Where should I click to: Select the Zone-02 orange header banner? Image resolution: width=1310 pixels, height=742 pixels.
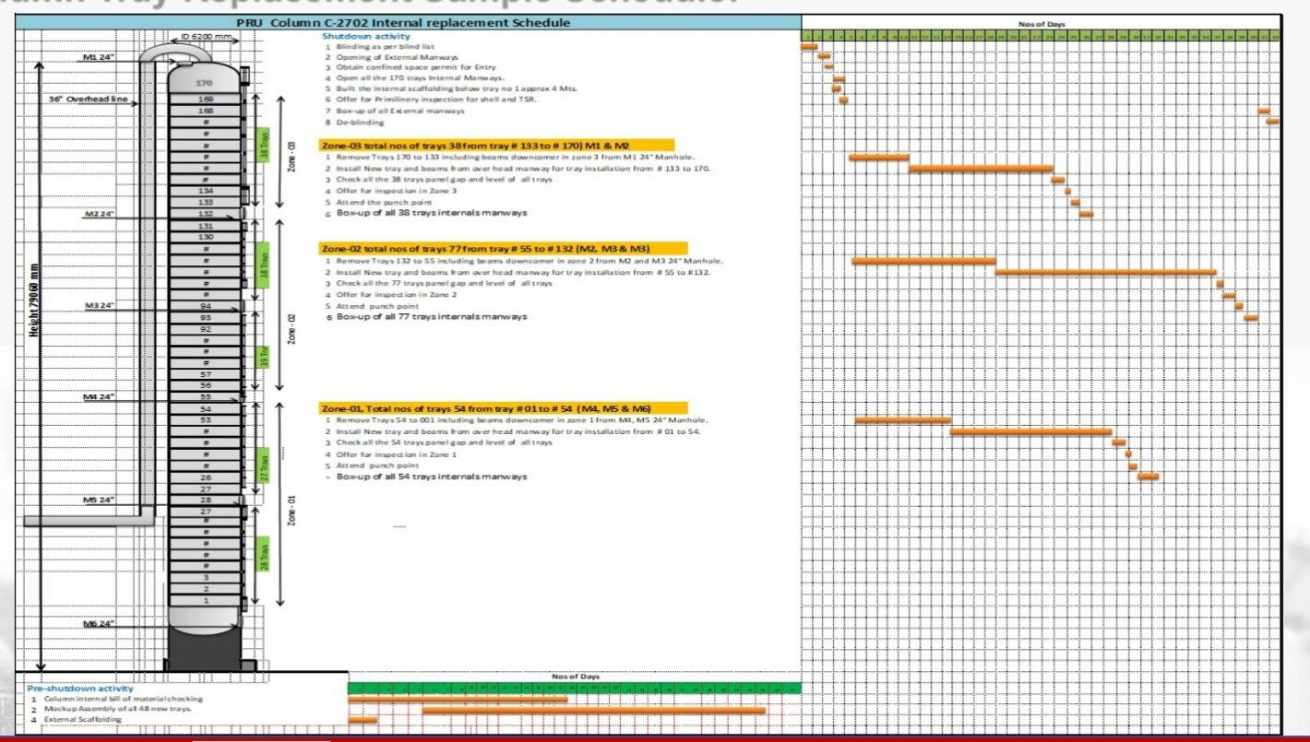click(x=503, y=249)
